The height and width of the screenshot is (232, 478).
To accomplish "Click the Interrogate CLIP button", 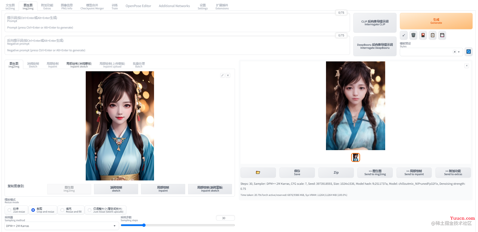I will click(375, 23).
